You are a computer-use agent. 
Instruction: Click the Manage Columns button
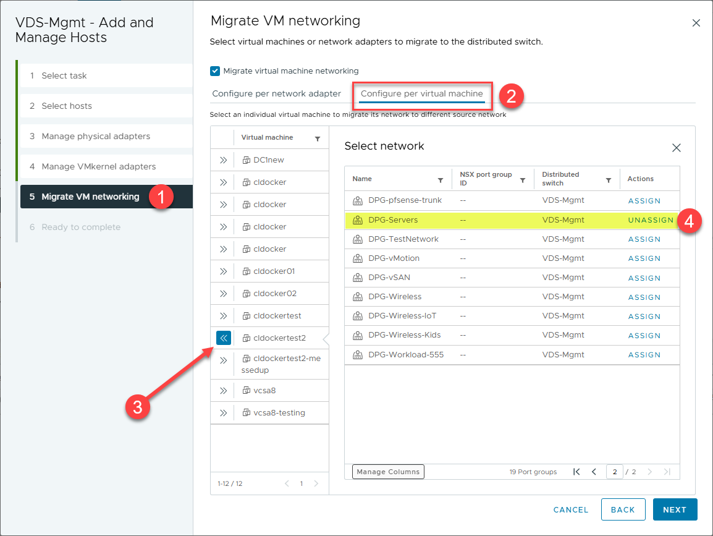coord(388,472)
